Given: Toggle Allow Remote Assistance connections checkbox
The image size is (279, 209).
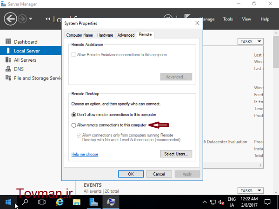Looking at the screenshot, I should tap(73, 54).
